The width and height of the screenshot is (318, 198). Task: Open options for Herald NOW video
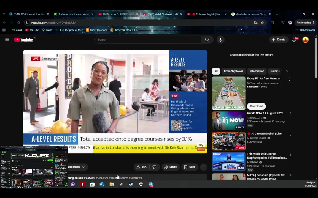[x=290, y=114]
